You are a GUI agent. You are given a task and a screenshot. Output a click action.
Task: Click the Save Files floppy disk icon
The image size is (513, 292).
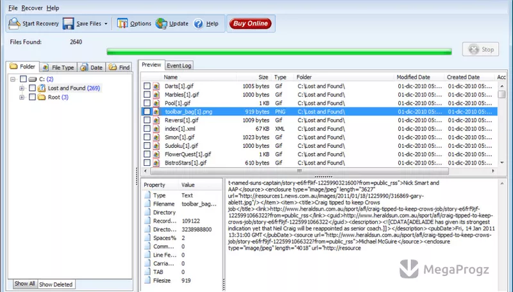point(69,24)
